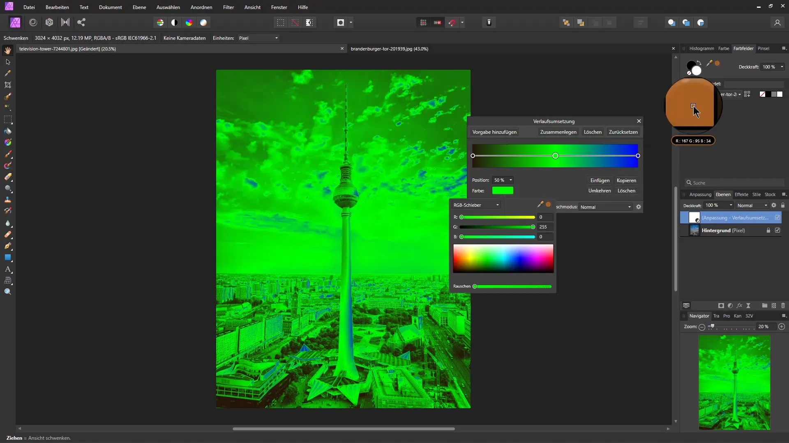Open the Ebene menu
789x443 pixels.
139,7
